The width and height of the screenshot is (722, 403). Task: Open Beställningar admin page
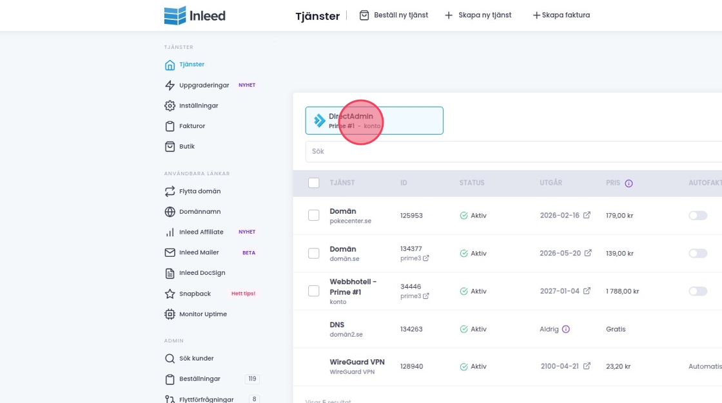click(199, 379)
